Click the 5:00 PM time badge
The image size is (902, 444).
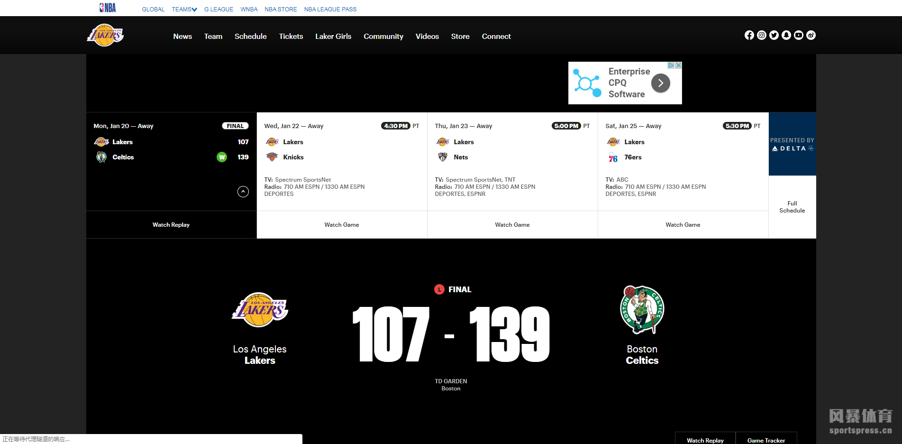[x=566, y=126]
